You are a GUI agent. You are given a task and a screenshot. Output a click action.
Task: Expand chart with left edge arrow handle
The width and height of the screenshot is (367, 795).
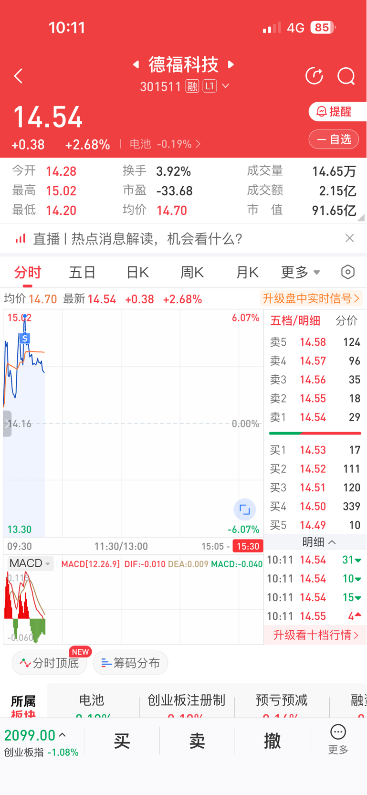click(x=7, y=424)
